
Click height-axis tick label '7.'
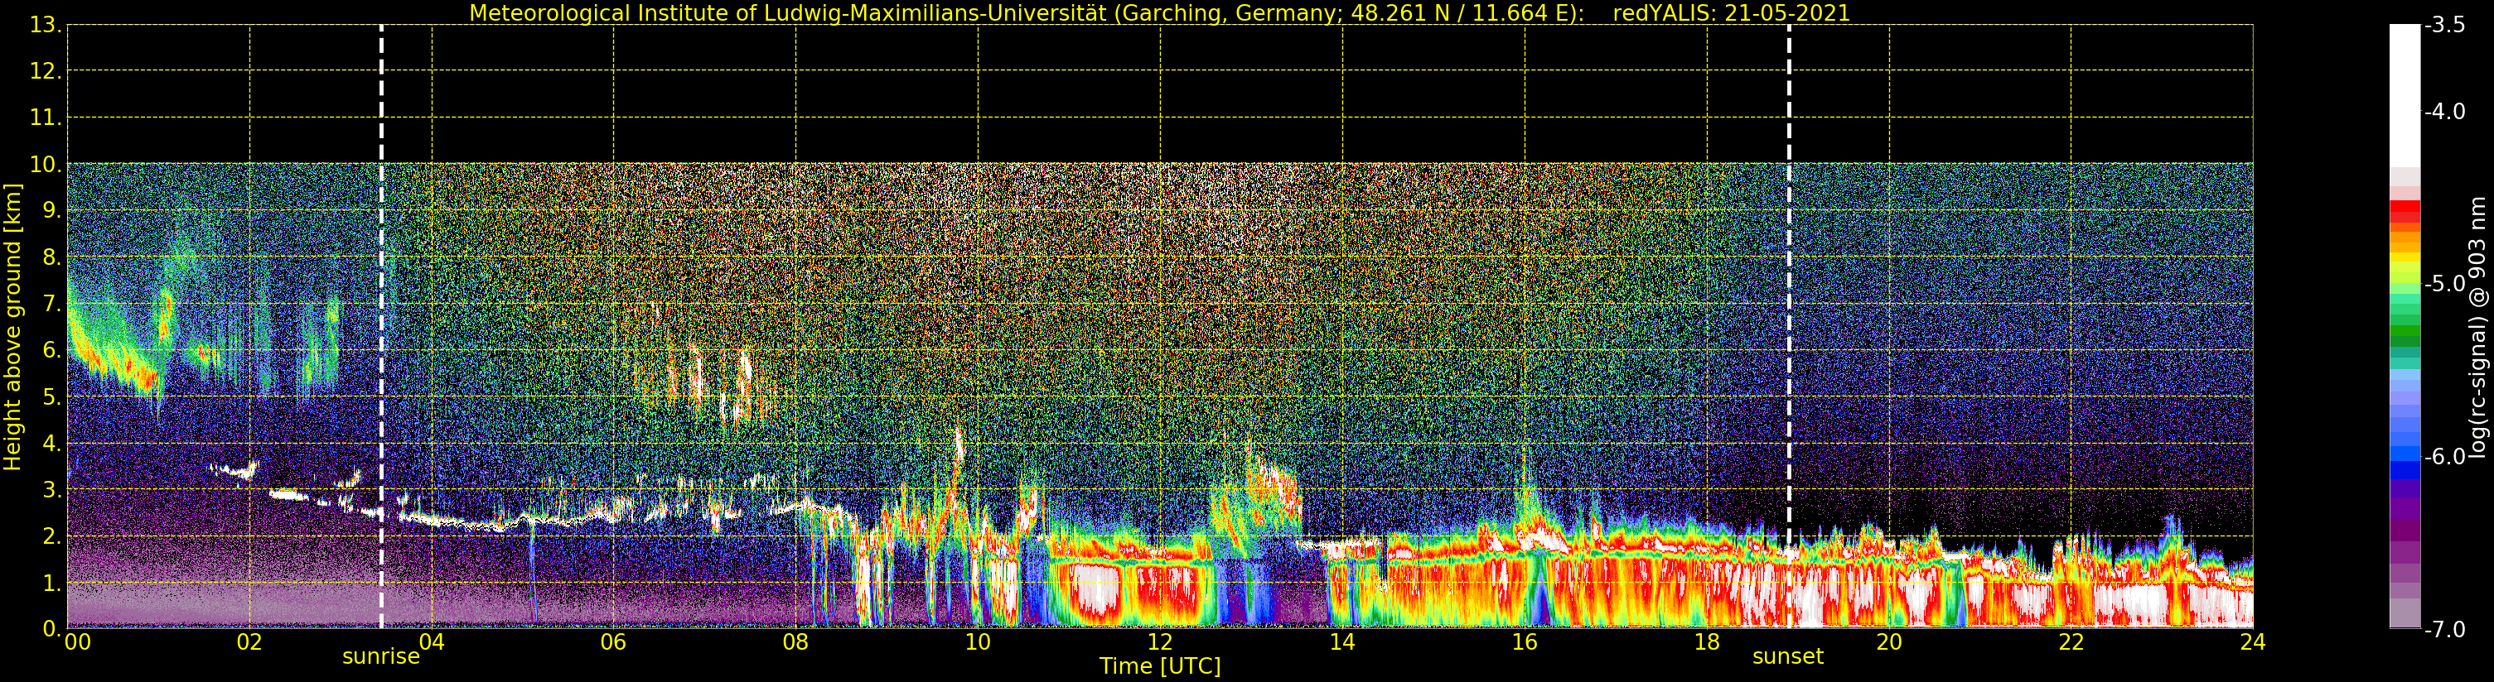click(52, 304)
